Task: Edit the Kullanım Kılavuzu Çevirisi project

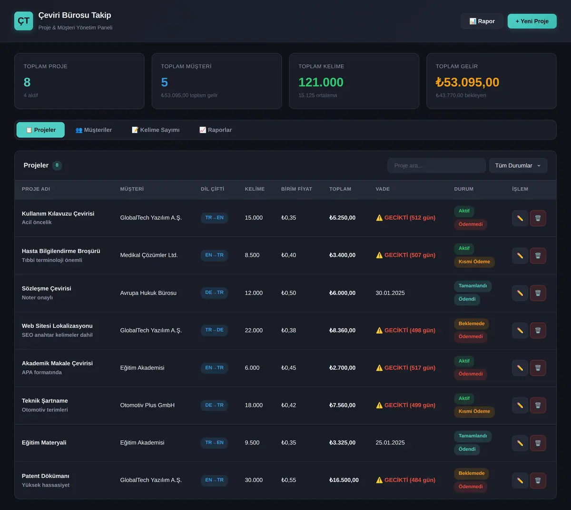Action: point(520,218)
